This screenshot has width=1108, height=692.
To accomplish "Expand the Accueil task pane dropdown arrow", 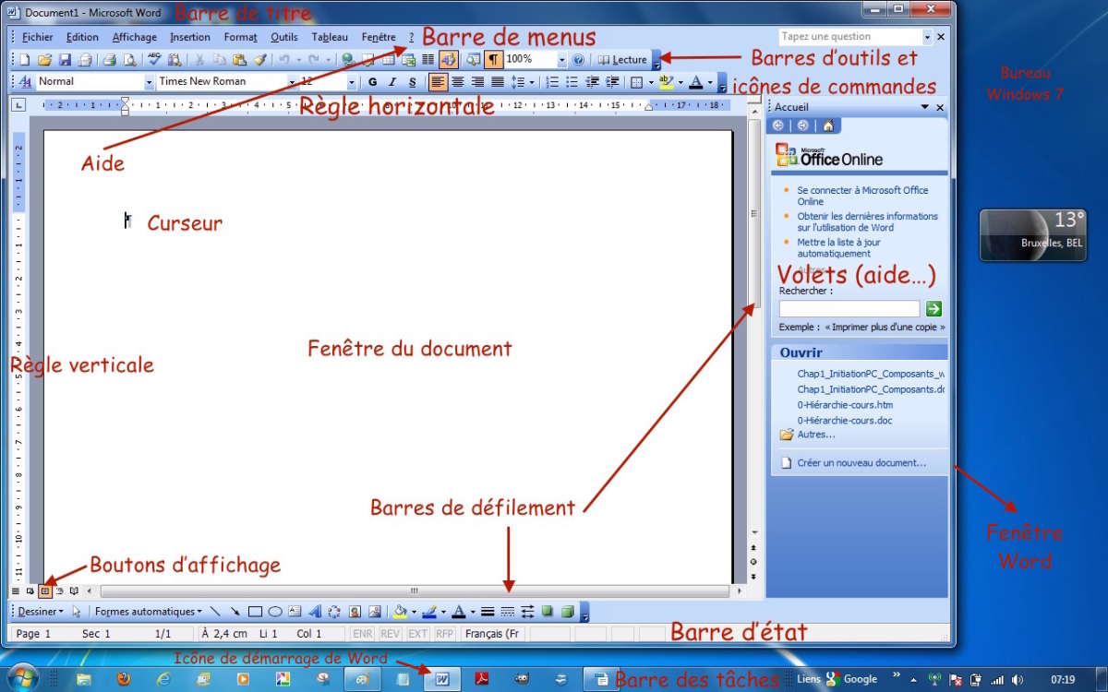I will pyautogui.click(x=925, y=108).
